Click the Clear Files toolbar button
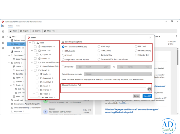 (50, 31)
